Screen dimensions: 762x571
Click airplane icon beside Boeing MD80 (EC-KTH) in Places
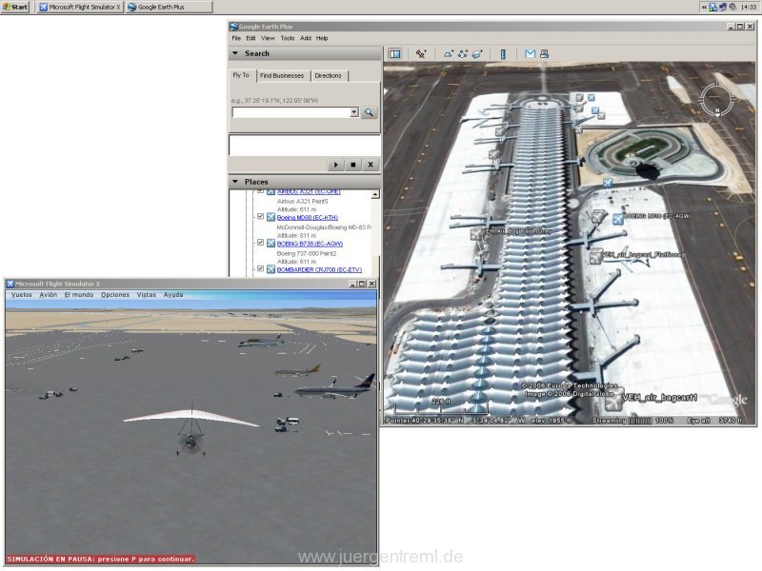click(271, 217)
